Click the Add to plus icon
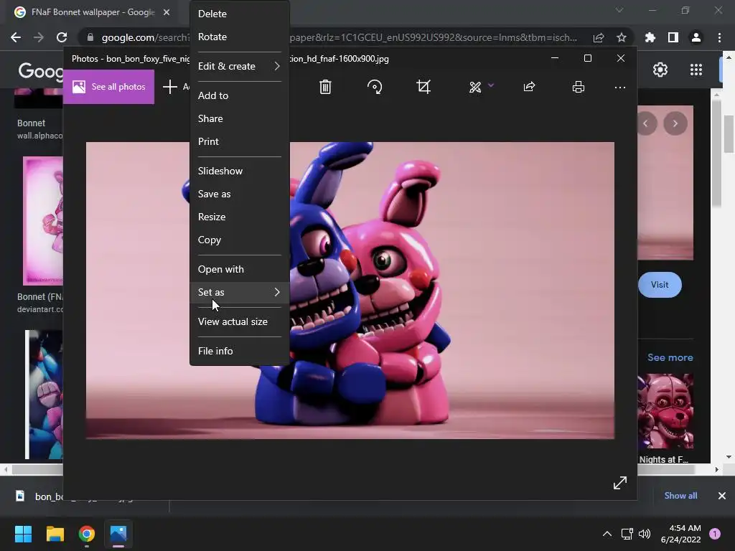 (x=169, y=87)
